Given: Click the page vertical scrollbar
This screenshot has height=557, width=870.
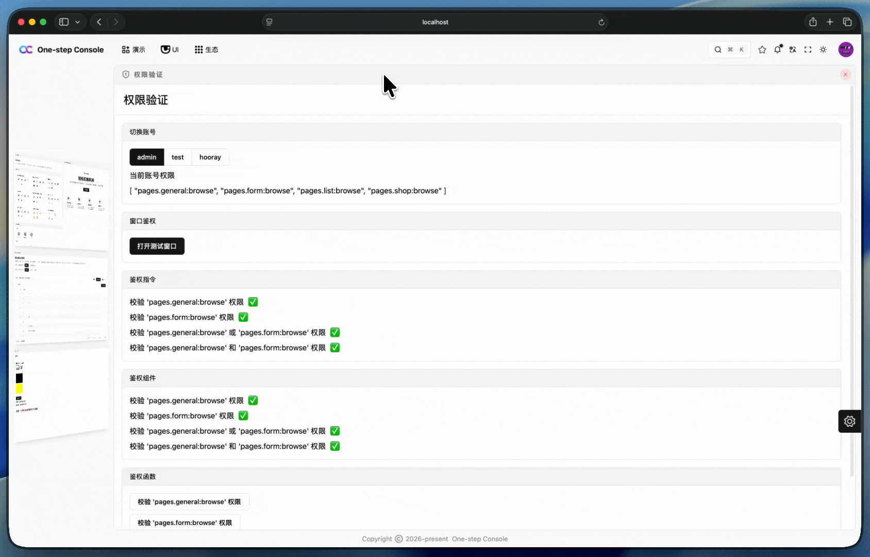Looking at the screenshot, I should (x=851, y=281).
